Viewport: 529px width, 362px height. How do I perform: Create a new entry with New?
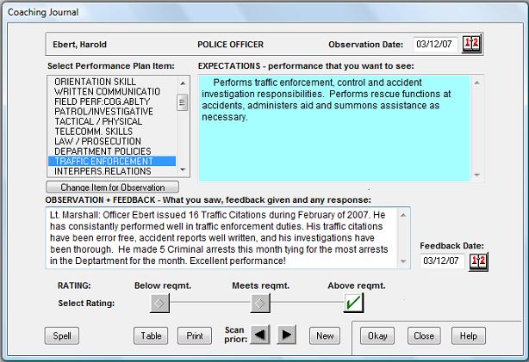[324, 335]
